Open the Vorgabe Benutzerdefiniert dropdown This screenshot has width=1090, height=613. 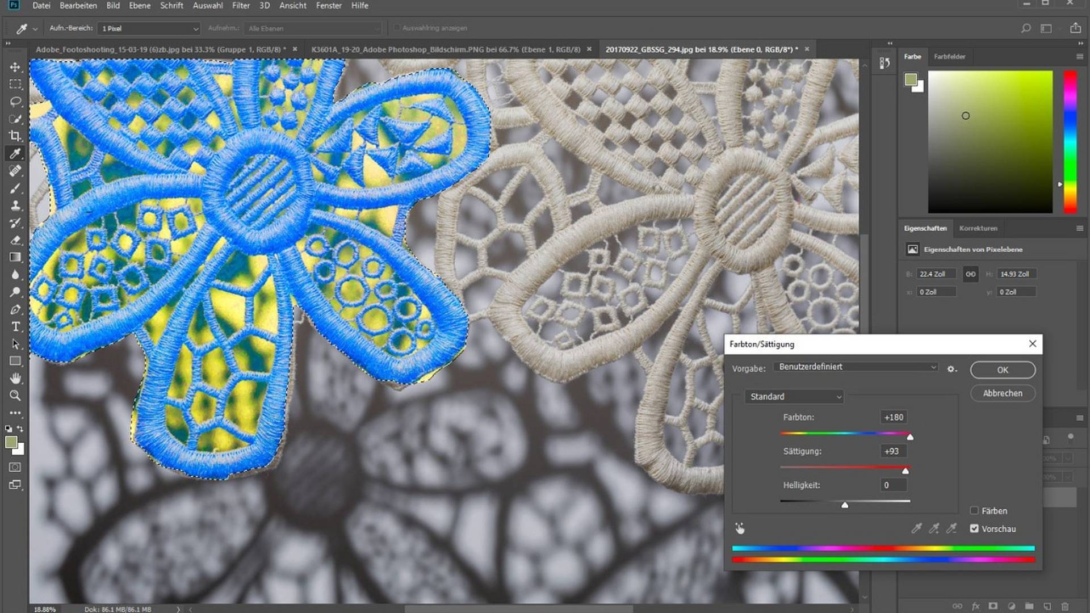pos(856,367)
